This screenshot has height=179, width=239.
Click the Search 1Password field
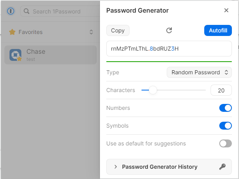coord(63,11)
